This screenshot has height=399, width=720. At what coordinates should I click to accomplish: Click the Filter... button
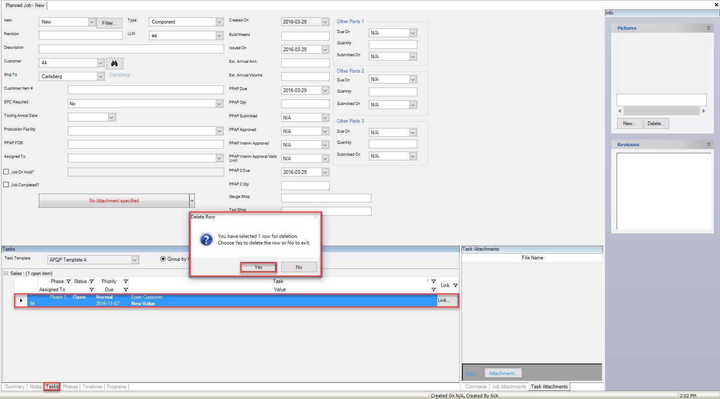110,23
